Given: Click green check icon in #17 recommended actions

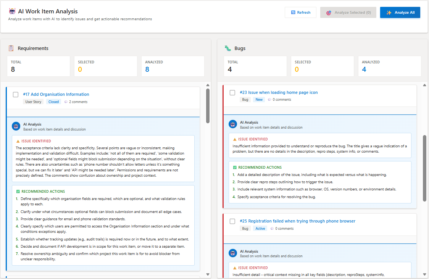Looking at the screenshot, I should pyautogui.click(x=18, y=192).
